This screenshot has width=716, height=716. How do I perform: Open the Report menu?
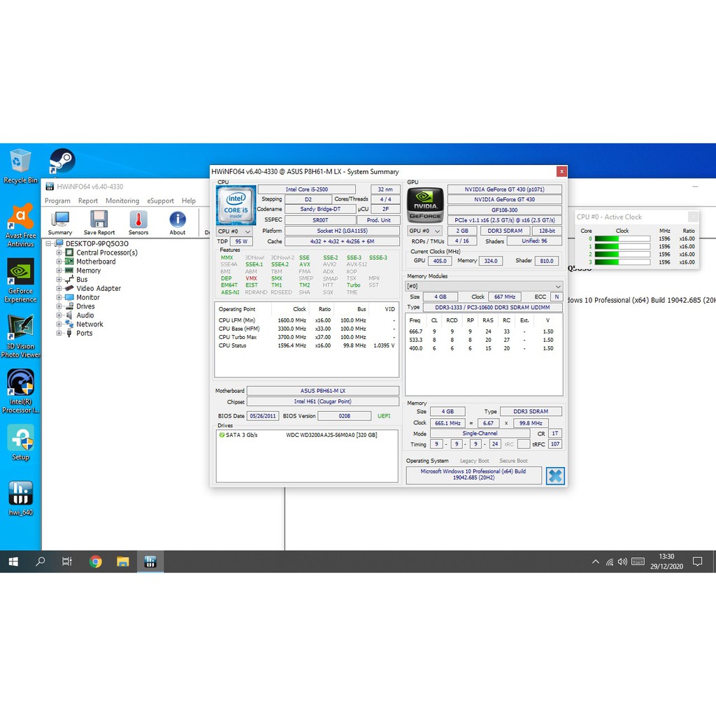pyautogui.click(x=88, y=201)
